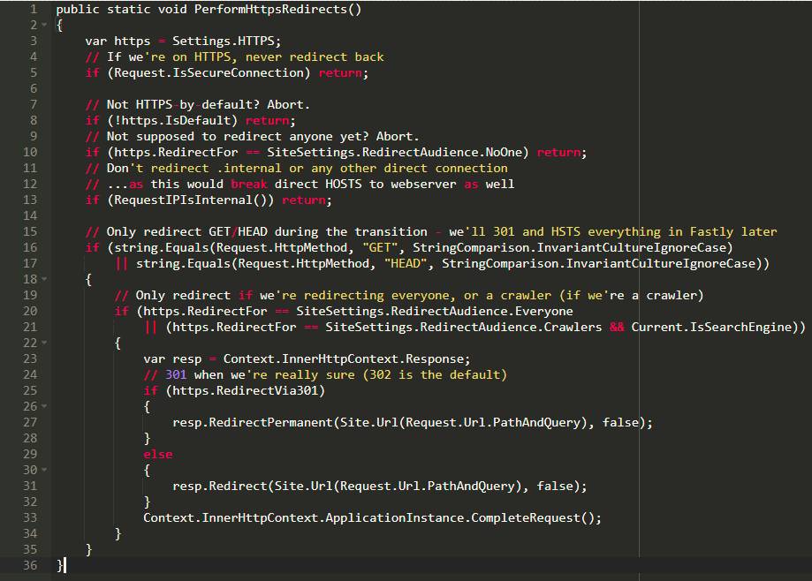The height and width of the screenshot is (581, 812).
Task: Click resp.RedirectPermanent on line 27
Action: pos(252,423)
